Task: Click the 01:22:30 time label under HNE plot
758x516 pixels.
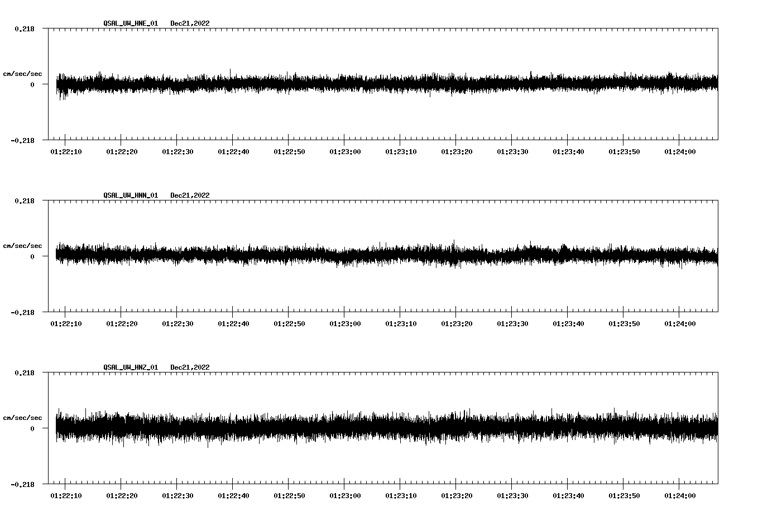Action: [177, 151]
